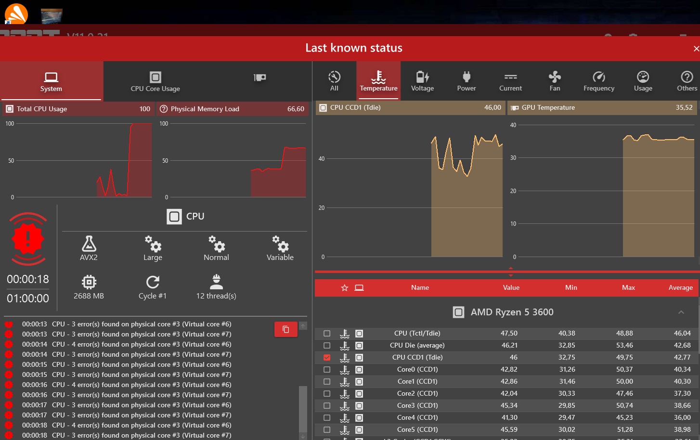
Task: Click the square CPU icon in Core5 (CCD1) row
Action: tap(359, 430)
